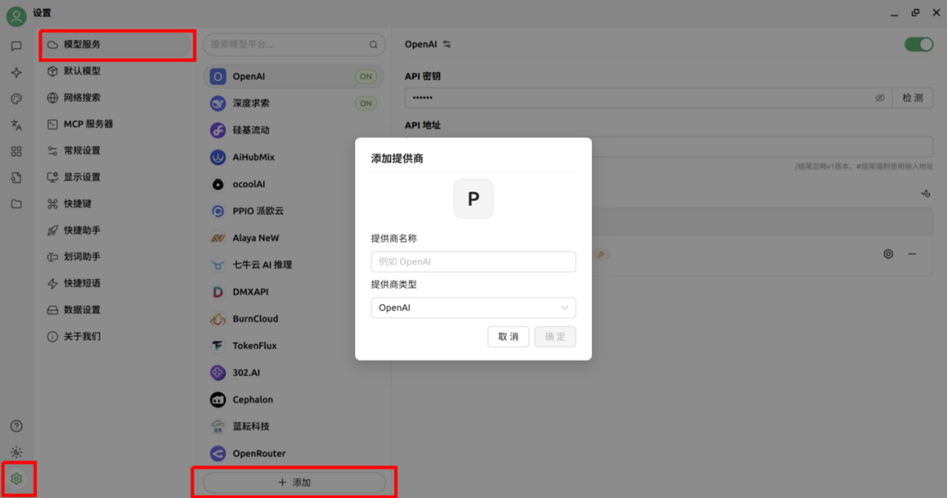Screen dimensions: 947x498
Task: Click the model gear settings icon
Action: [889, 253]
